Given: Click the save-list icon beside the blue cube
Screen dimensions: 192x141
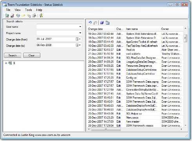Looking at the screenshot, I should [107, 23].
